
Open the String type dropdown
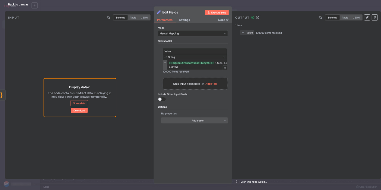(x=195, y=57)
